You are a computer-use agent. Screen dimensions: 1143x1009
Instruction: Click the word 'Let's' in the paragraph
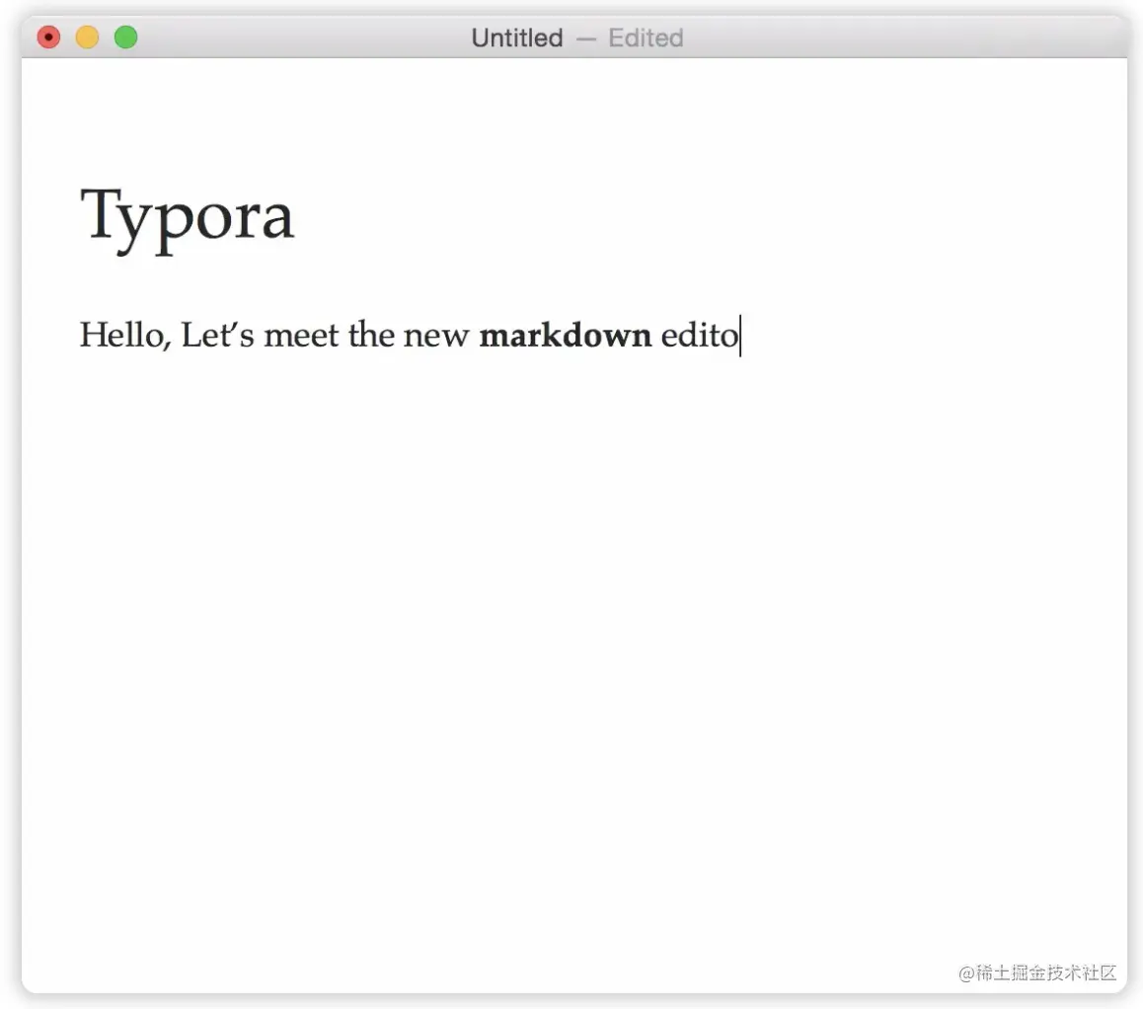point(217,336)
